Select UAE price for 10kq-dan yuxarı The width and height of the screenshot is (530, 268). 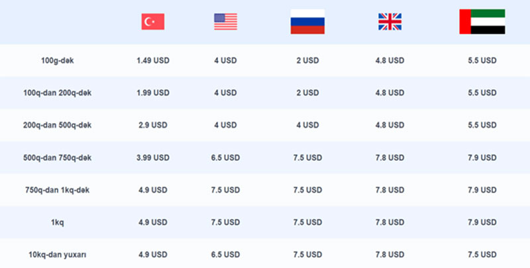pos(482,255)
